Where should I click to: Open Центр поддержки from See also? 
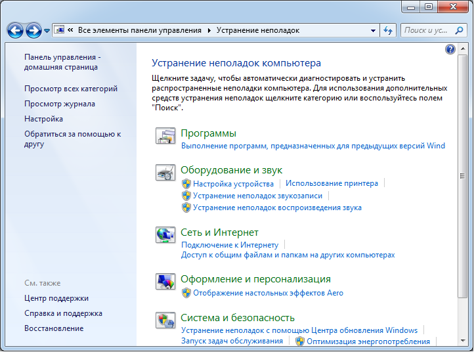[56, 298]
